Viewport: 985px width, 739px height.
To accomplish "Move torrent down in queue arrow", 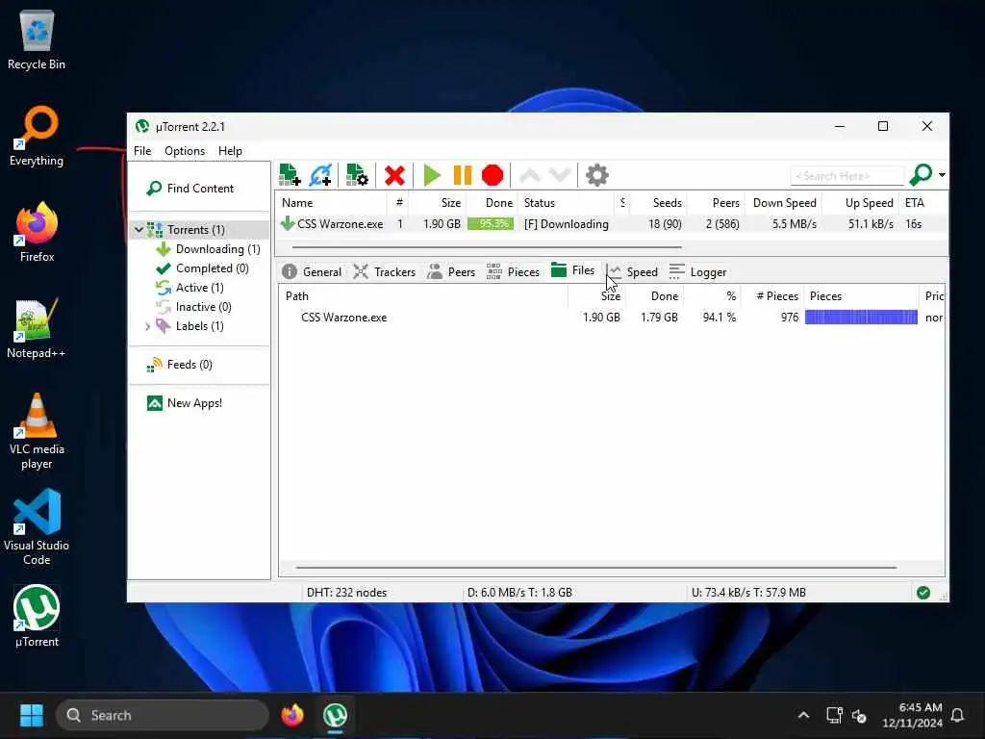I will point(560,175).
